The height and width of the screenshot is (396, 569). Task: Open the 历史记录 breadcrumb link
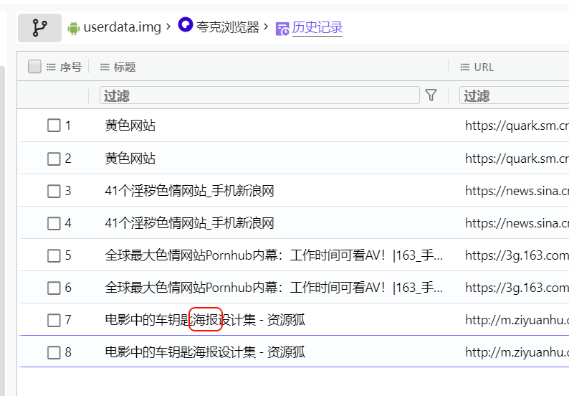[x=317, y=27]
